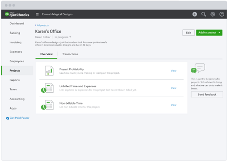
Task: Click the project description text
Action: tap(71, 44)
